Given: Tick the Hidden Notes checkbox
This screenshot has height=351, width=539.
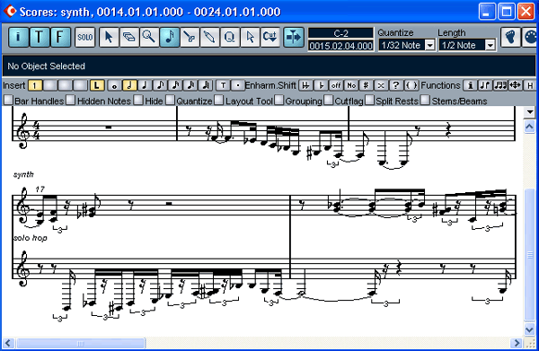Looking at the screenshot, I should coord(70,101).
